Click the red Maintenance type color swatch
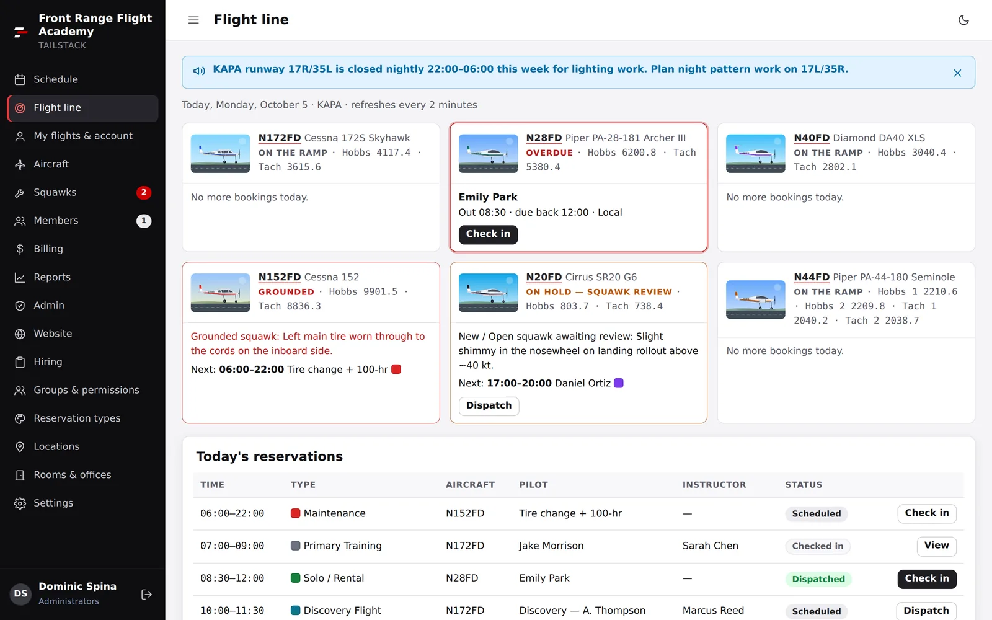 click(296, 513)
